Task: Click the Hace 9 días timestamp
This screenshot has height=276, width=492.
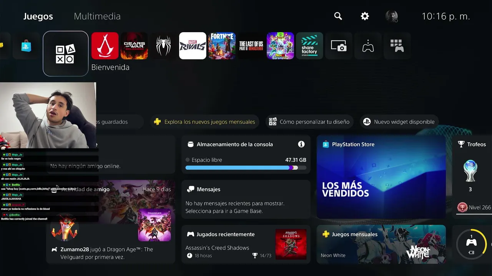Action: [x=157, y=189]
